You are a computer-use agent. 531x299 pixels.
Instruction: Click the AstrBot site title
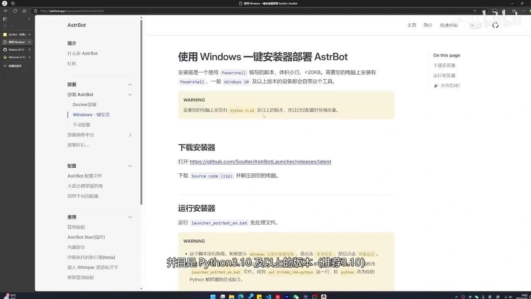click(x=77, y=25)
